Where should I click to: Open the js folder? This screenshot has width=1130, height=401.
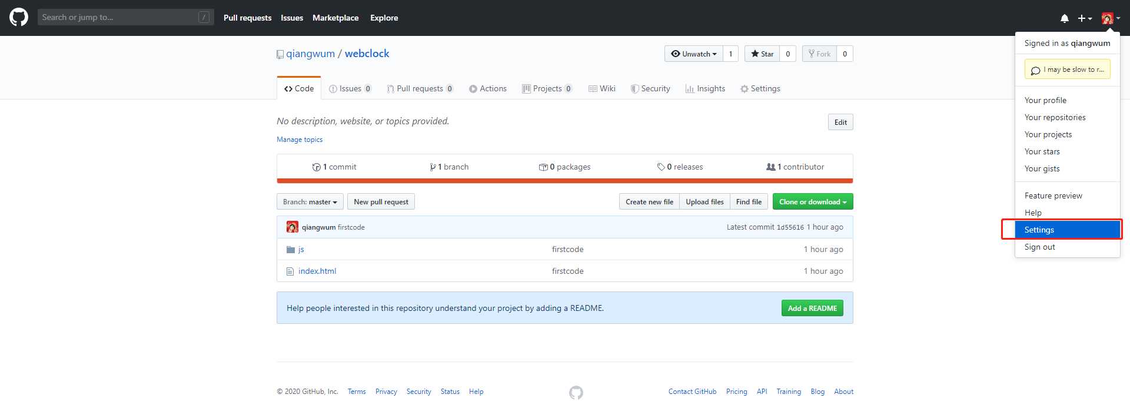click(x=301, y=249)
